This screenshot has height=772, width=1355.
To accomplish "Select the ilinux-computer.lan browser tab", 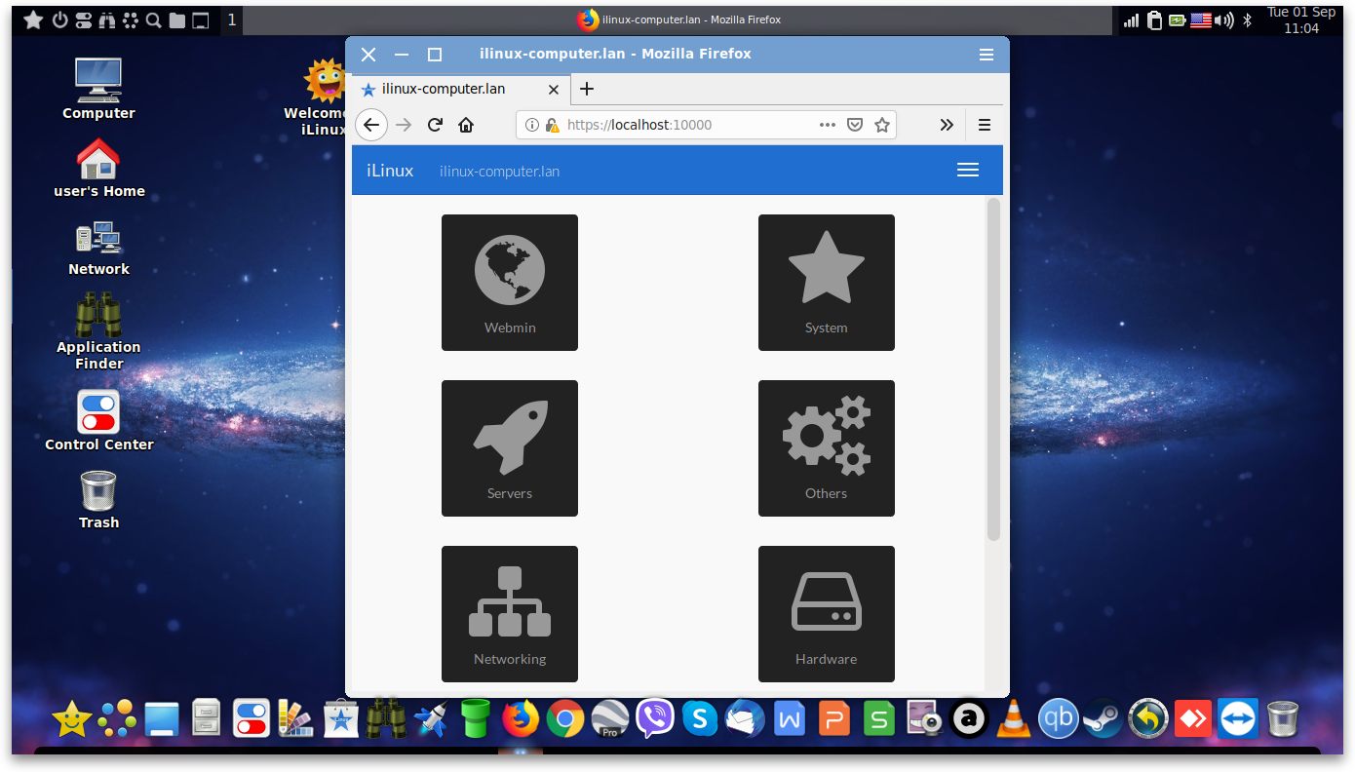I will click(459, 89).
